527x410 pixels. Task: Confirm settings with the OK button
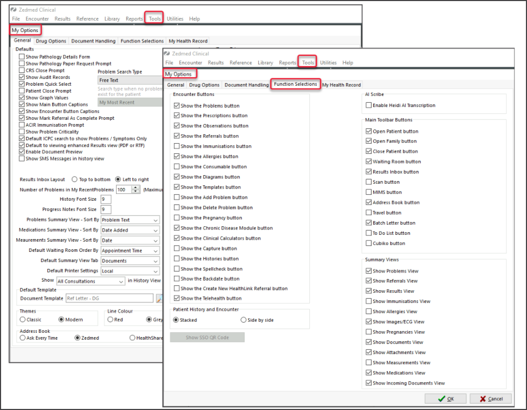446,399
